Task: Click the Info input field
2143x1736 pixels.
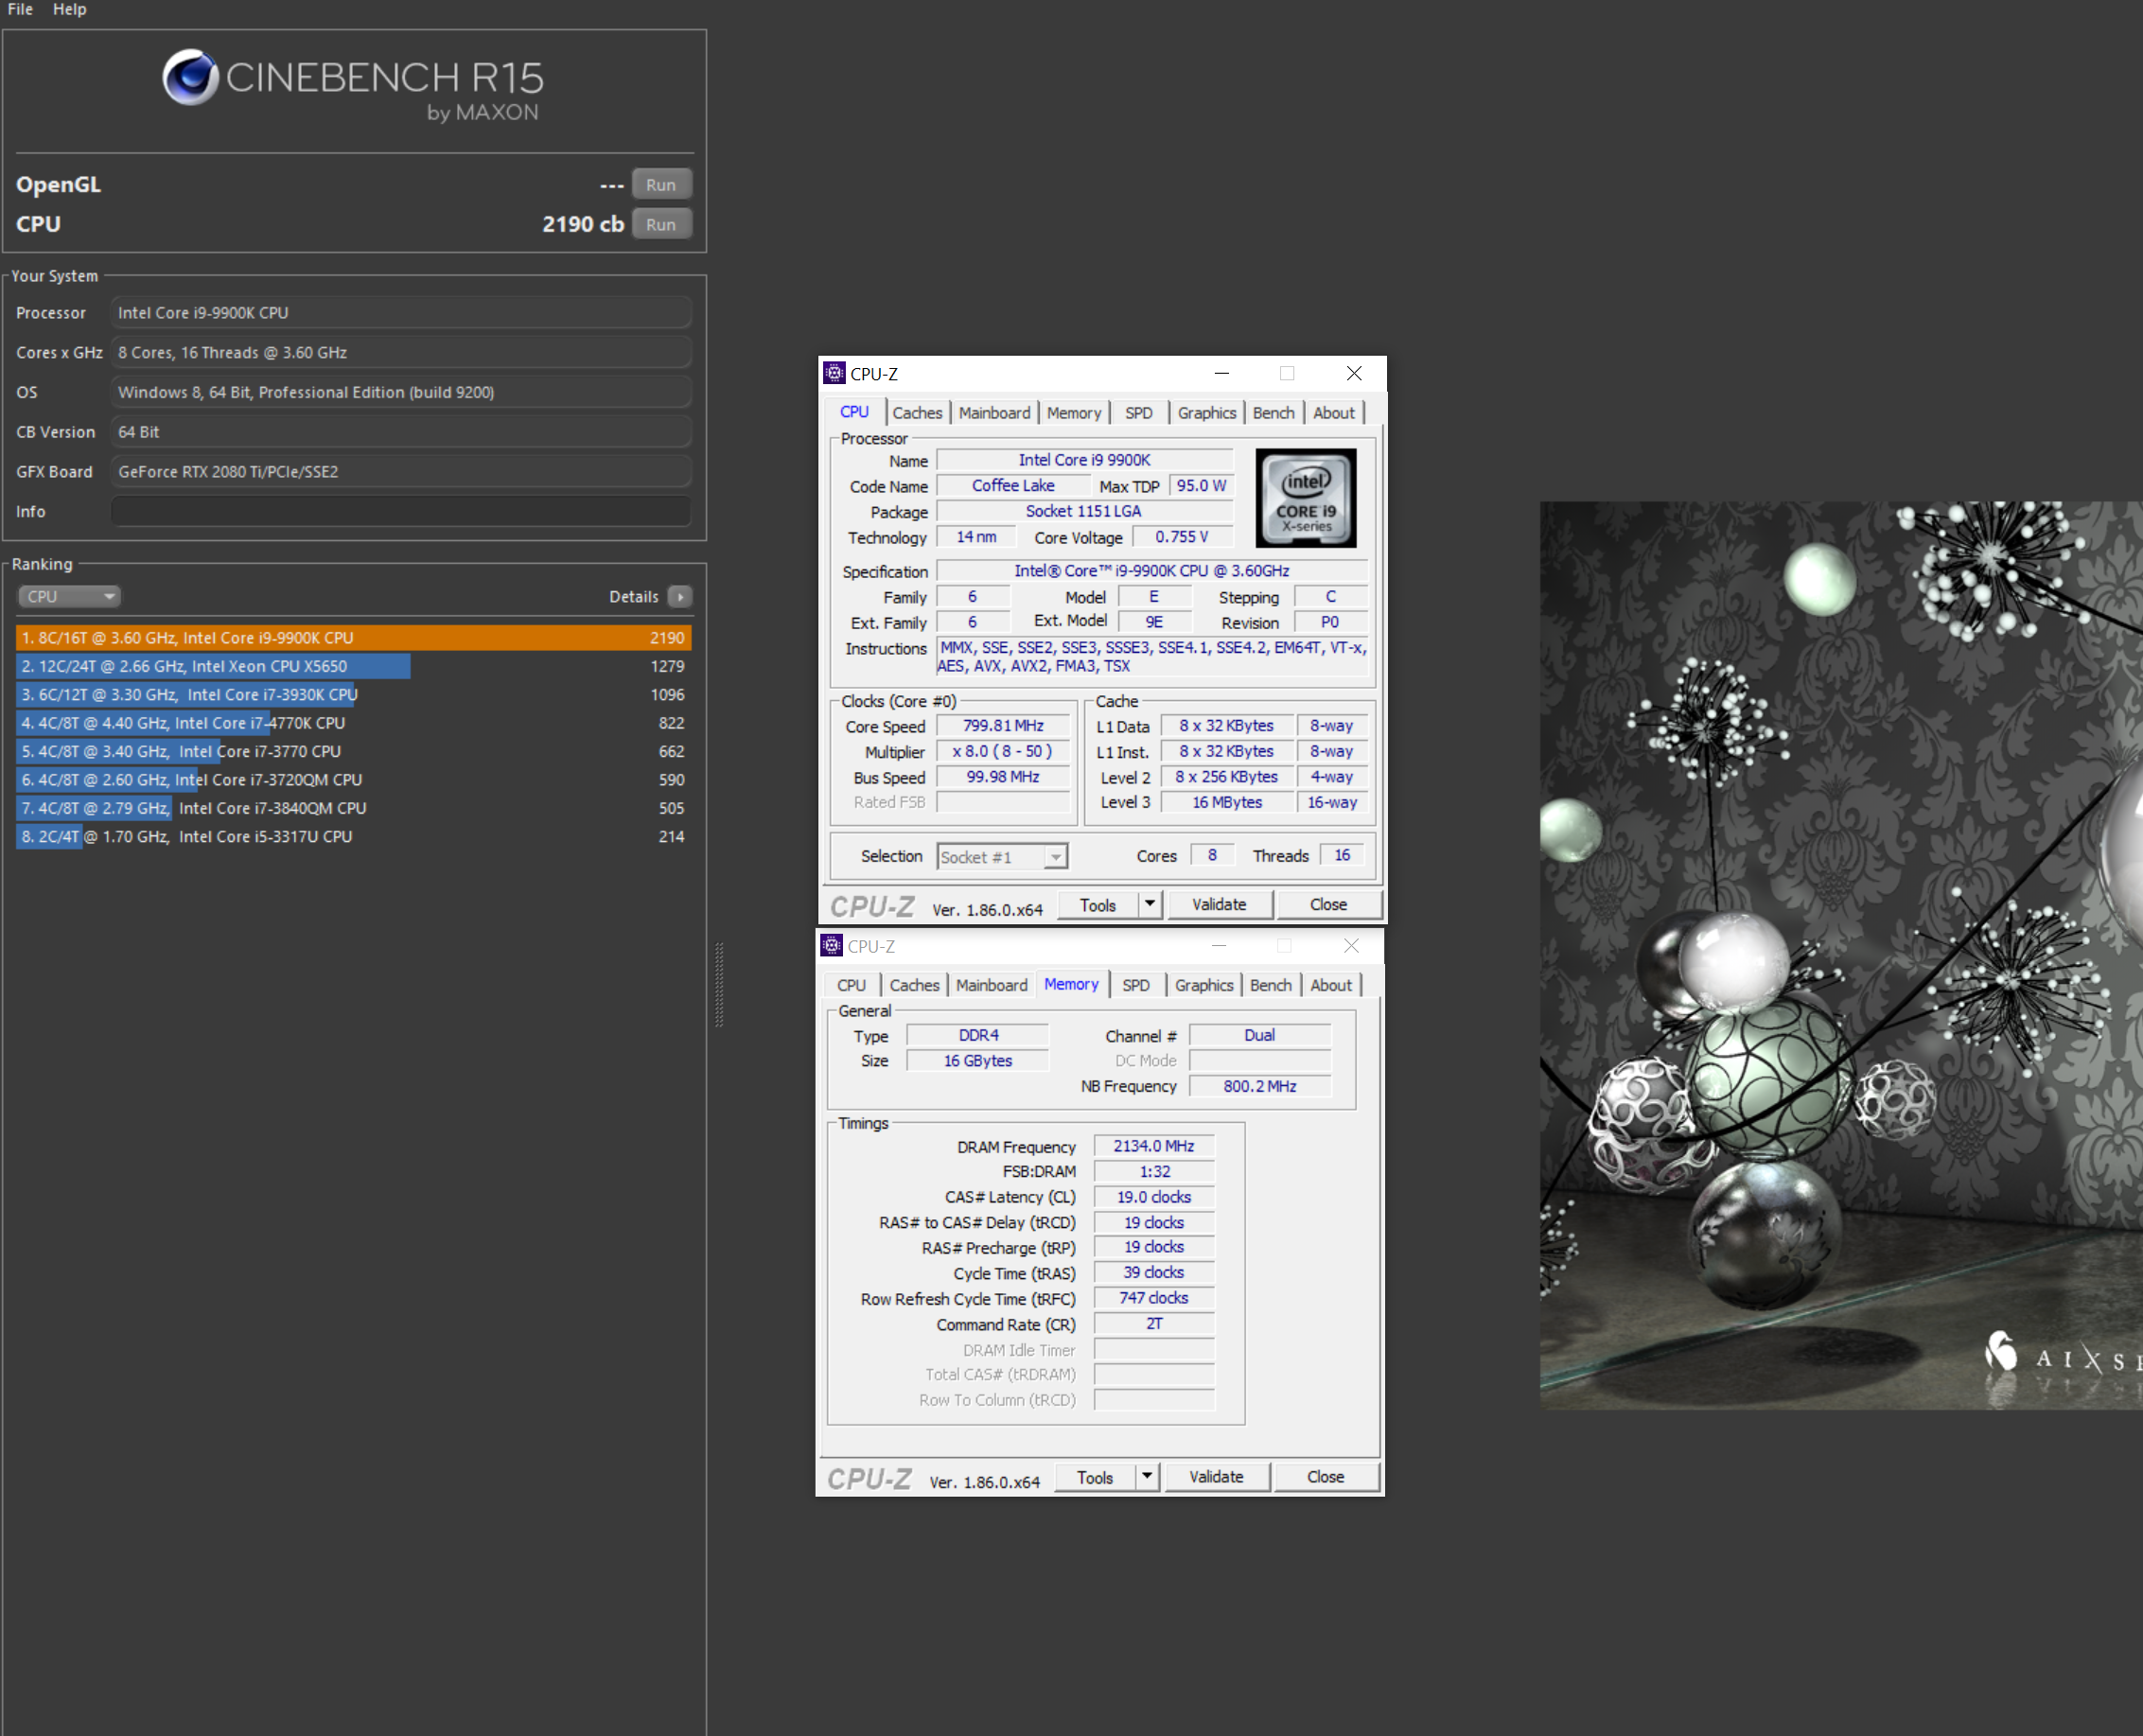Action: point(401,512)
